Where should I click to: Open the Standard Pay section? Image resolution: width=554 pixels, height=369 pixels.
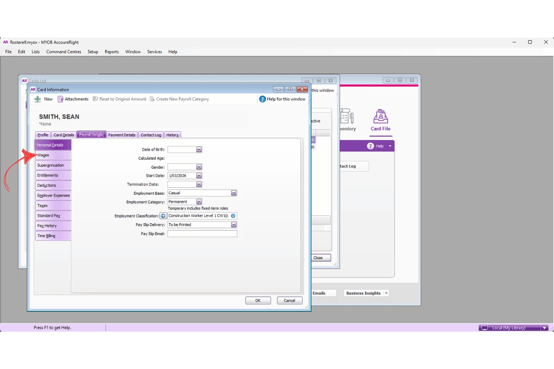[53, 216]
